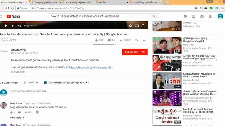Dislike the video
Image resolution: width=225 pixels, height=126 pixels.
coord(109,40)
